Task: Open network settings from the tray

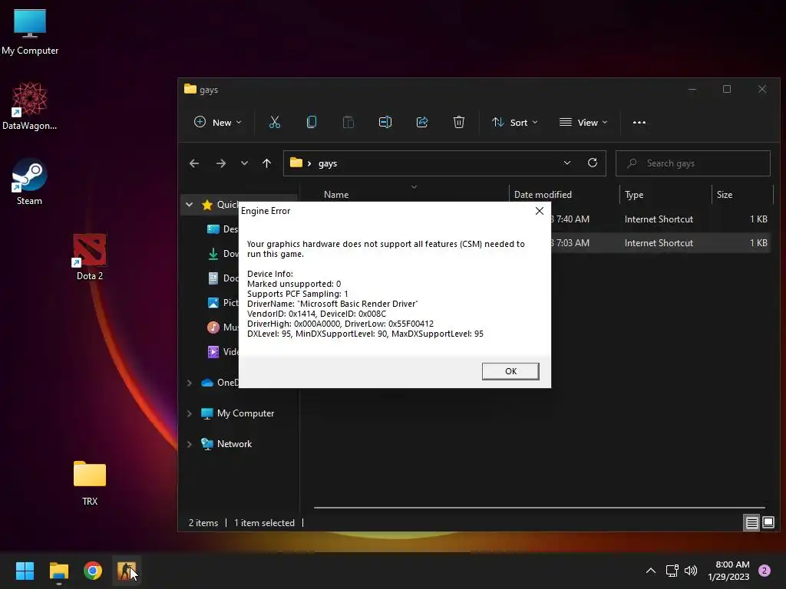Action: point(672,571)
